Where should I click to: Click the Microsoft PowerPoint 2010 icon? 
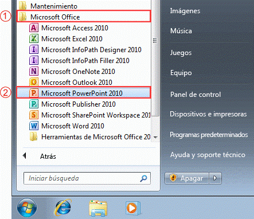pyautogui.click(x=34, y=93)
